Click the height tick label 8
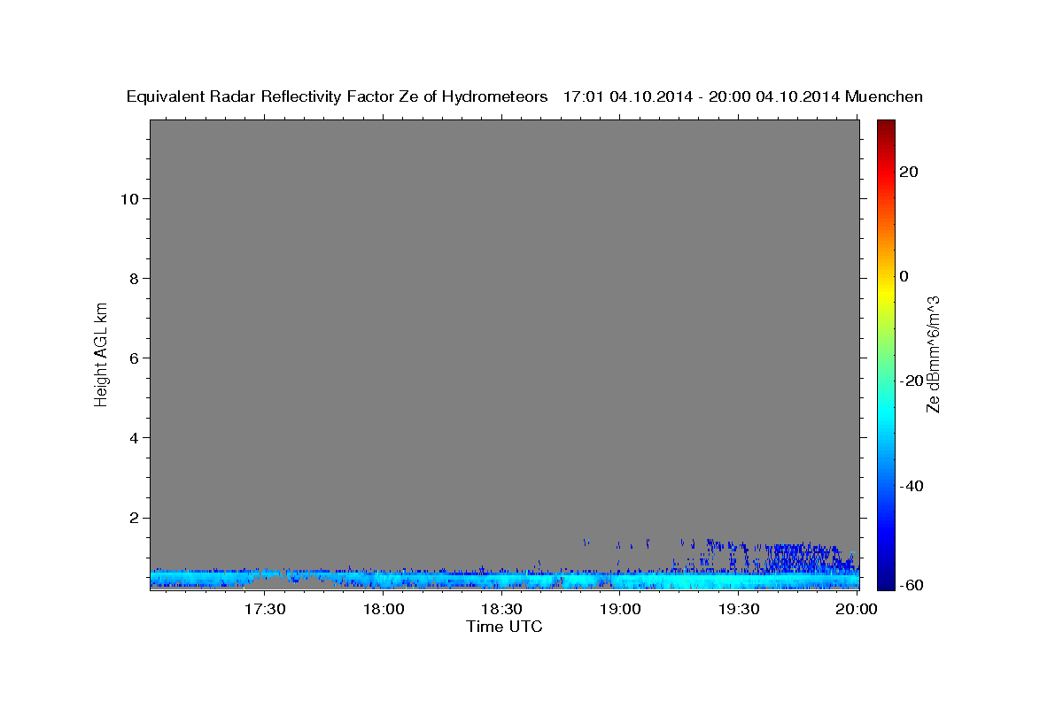Screen dimensions: 1063x708 (132, 278)
